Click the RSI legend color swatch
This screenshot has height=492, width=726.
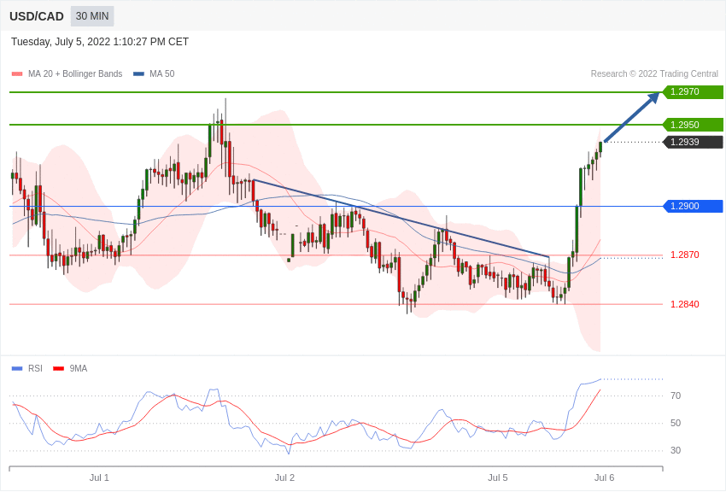click(x=17, y=368)
